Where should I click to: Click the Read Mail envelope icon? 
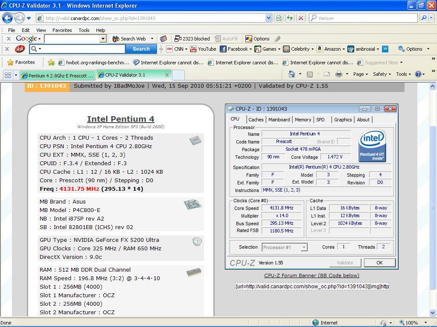(x=326, y=74)
